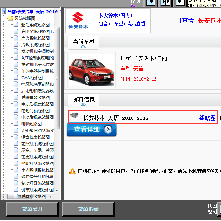Open 照明灯系统线路图 tree item
221x221 pixels.
click(38, 163)
